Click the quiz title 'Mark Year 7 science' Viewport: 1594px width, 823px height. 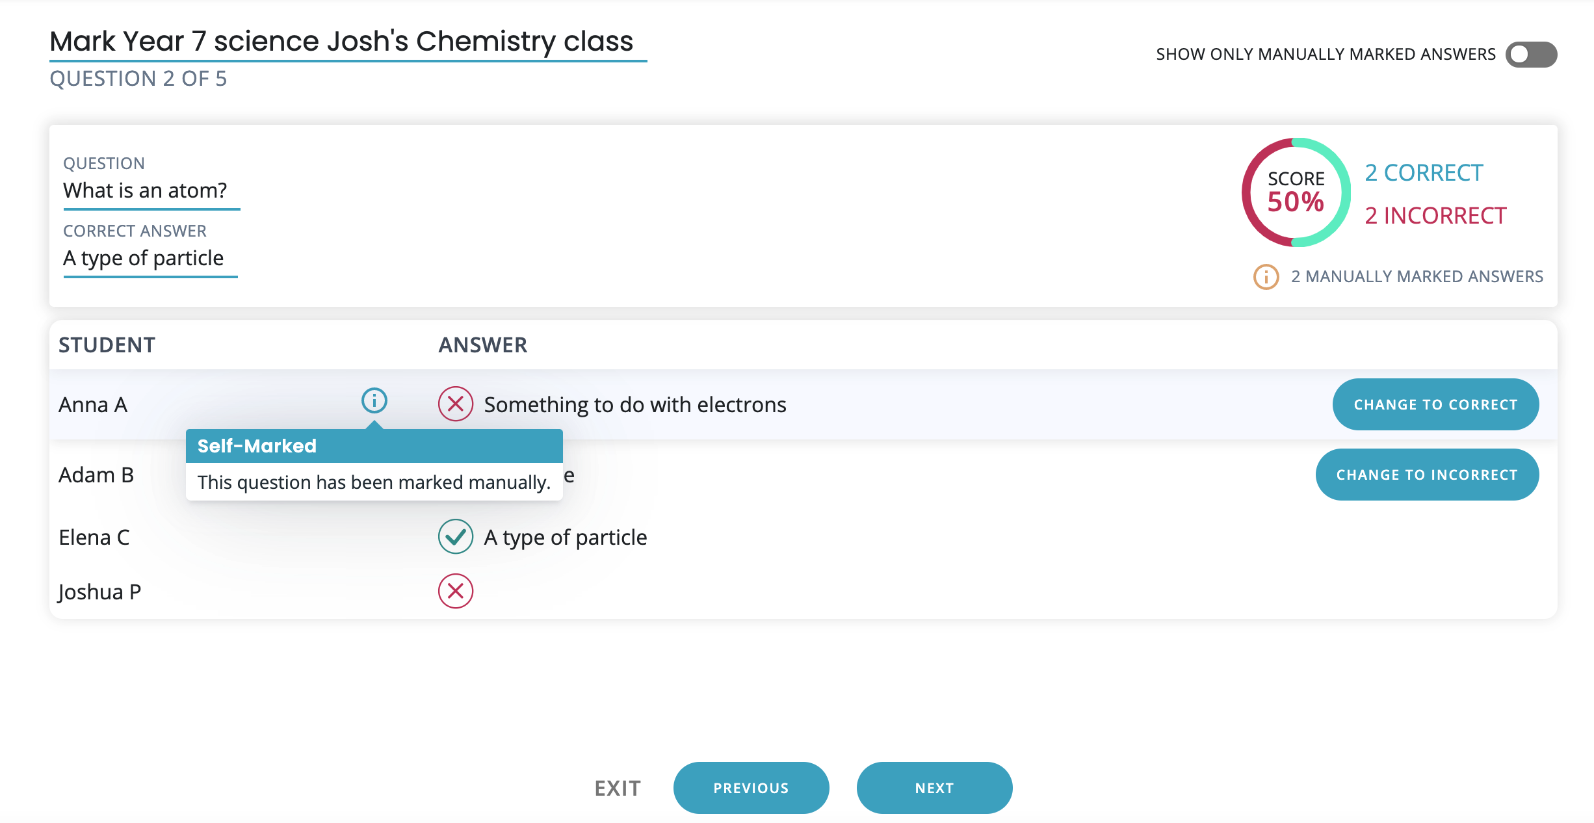tap(341, 42)
